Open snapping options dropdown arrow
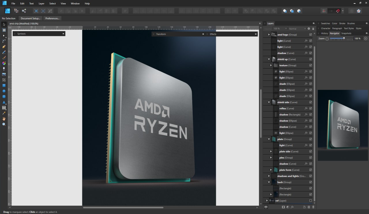Image resolution: width=369 pixels, height=214 pixels. pyautogui.click(x=342, y=11)
